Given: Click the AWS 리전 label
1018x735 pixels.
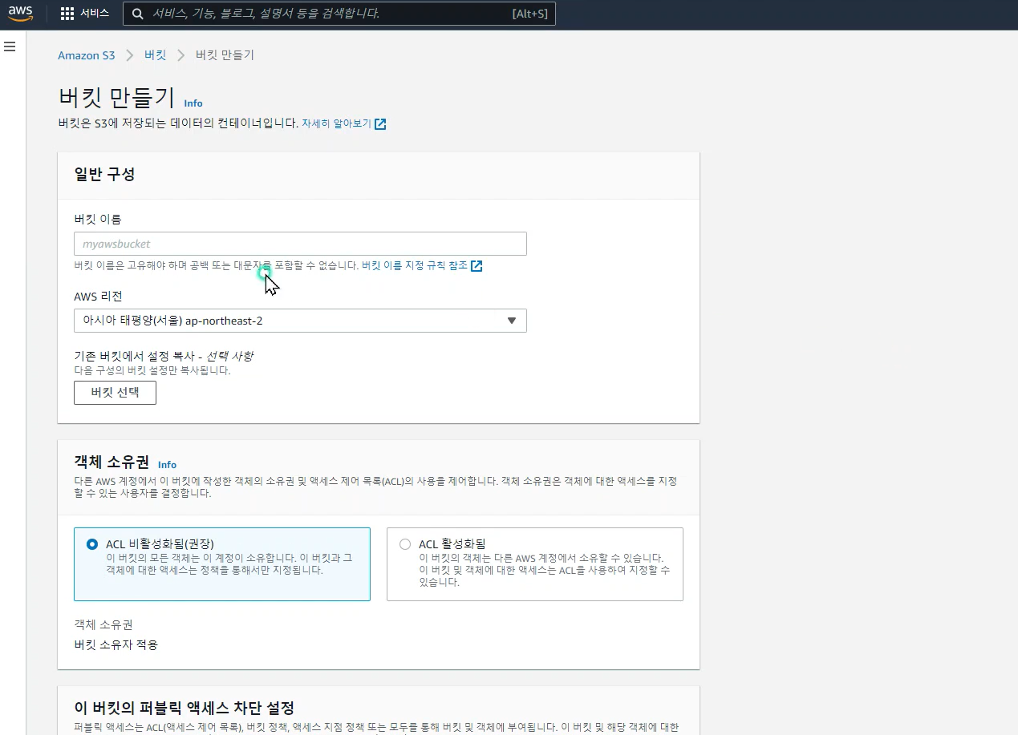Looking at the screenshot, I should pyautogui.click(x=98, y=297).
